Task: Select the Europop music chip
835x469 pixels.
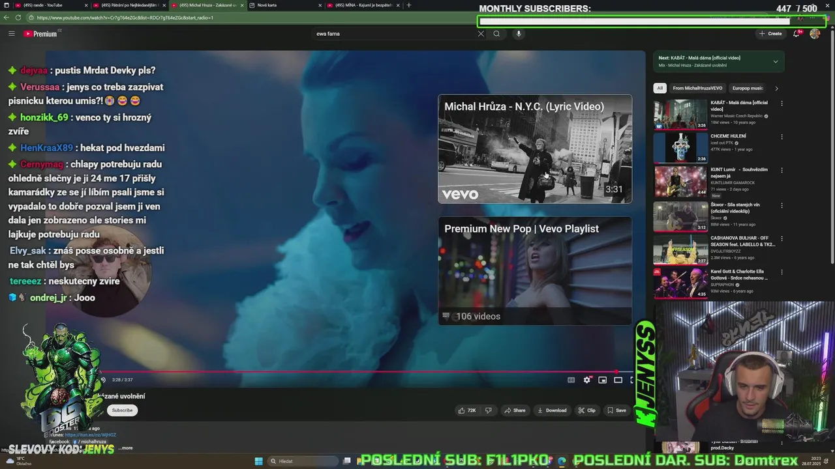Action: pos(748,88)
